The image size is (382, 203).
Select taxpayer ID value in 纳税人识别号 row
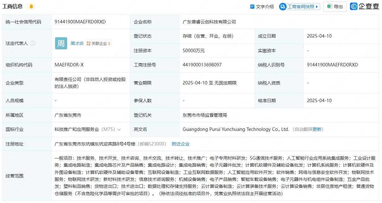[333, 65]
